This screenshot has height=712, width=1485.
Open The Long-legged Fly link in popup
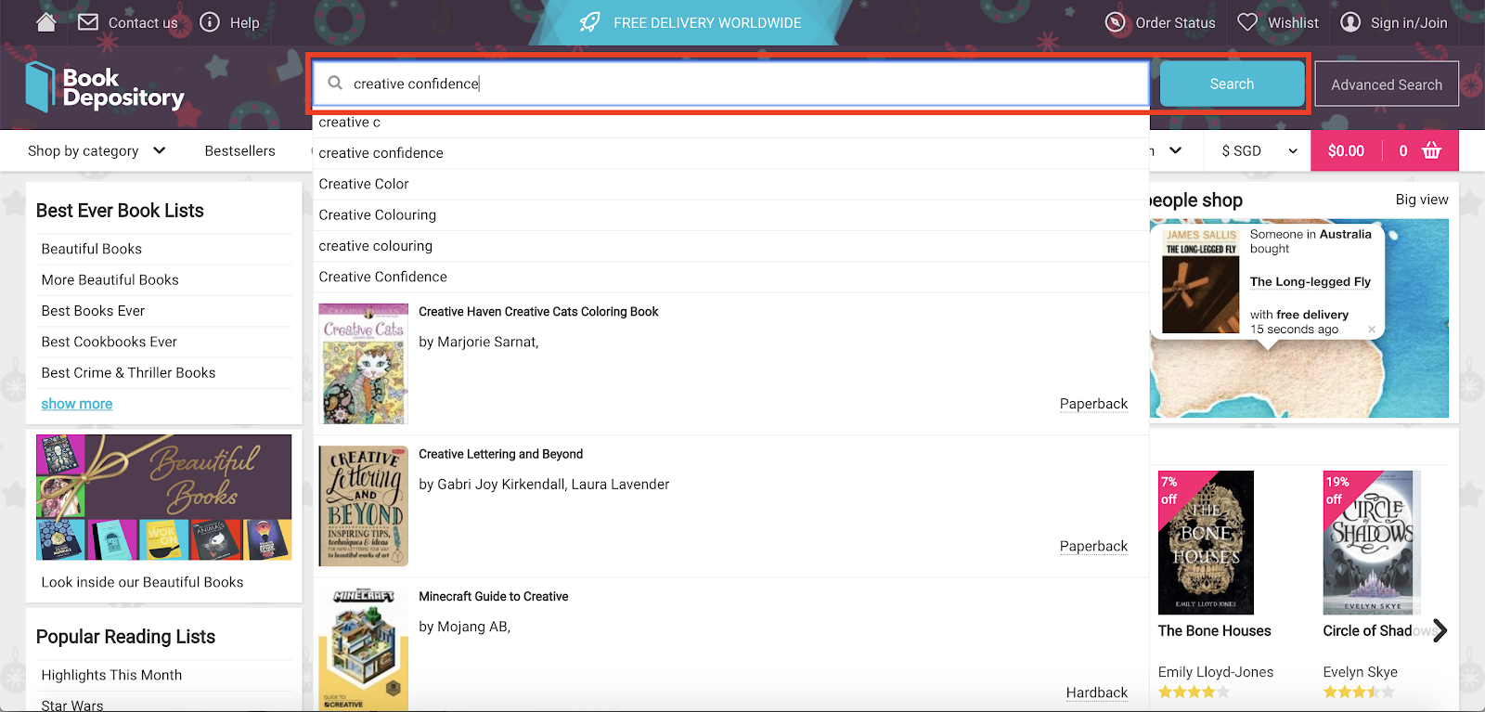click(x=1310, y=281)
